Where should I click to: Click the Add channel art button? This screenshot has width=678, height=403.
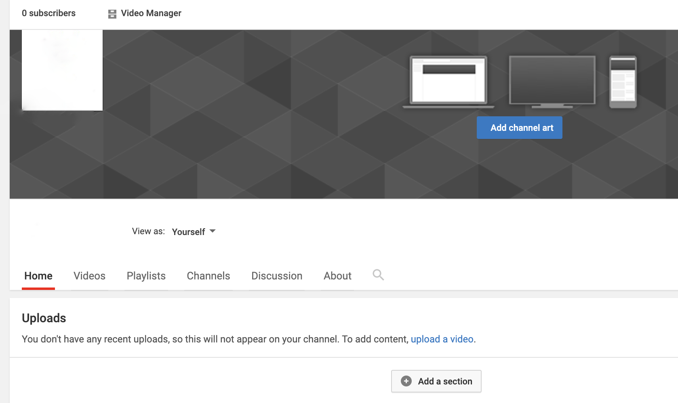pyautogui.click(x=520, y=128)
